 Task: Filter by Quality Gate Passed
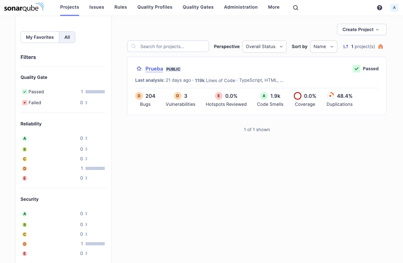coord(63,92)
